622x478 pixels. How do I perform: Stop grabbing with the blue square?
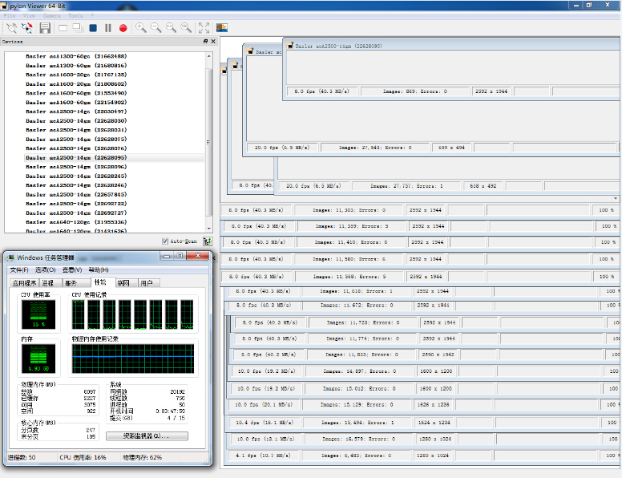tap(93, 28)
